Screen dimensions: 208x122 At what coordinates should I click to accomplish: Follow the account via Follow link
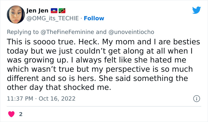click(94, 18)
